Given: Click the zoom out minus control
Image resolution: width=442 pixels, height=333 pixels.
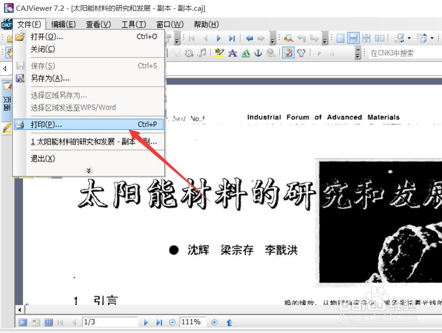Looking at the screenshot, I should coord(173,322).
